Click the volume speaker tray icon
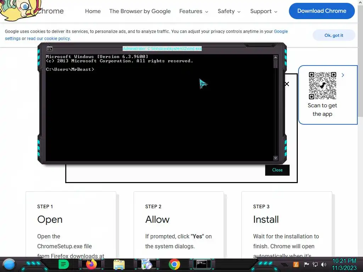The height and width of the screenshot is (272, 363). [x=323, y=264]
